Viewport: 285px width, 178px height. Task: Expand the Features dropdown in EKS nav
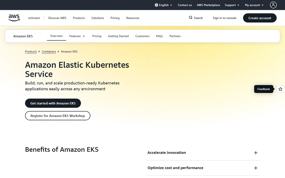pos(77,36)
